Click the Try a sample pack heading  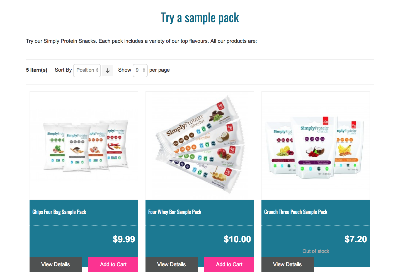pyautogui.click(x=200, y=18)
